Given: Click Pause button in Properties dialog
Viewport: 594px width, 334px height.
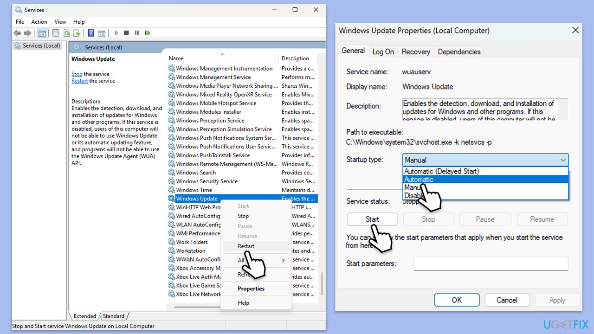Looking at the screenshot, I should point(485,219).
